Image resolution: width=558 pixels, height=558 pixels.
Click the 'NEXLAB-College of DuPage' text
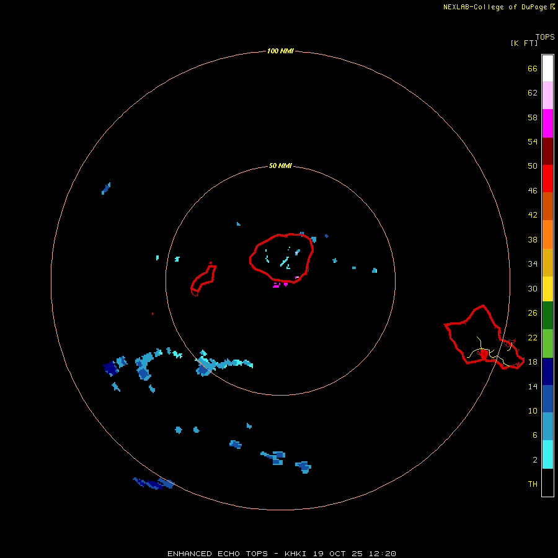pos(495,7)
